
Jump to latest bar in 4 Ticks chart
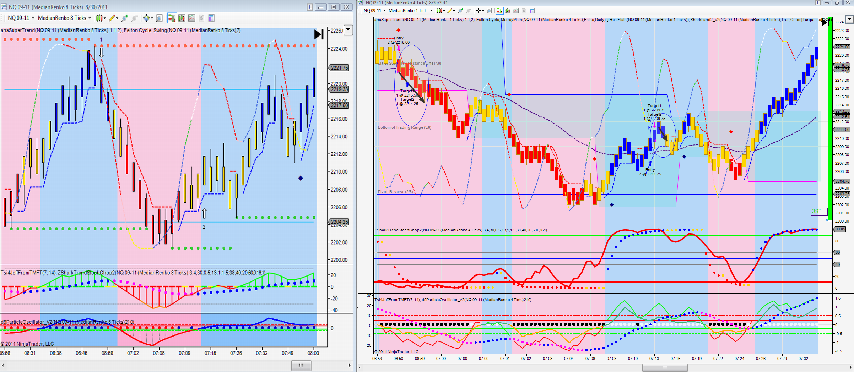825,22
